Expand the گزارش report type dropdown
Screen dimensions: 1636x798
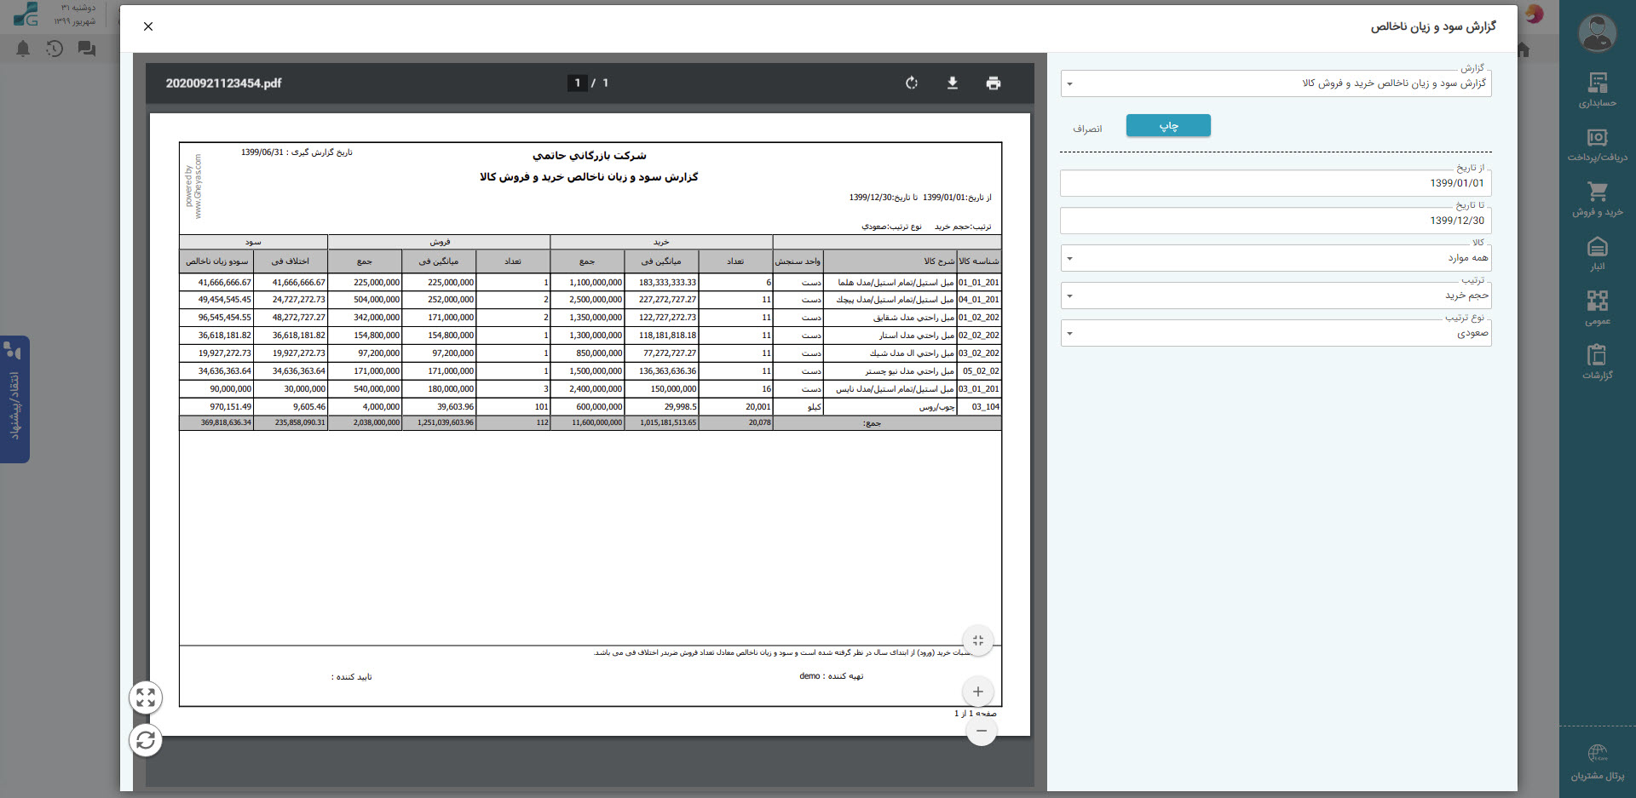click(x=1276, y=83)
